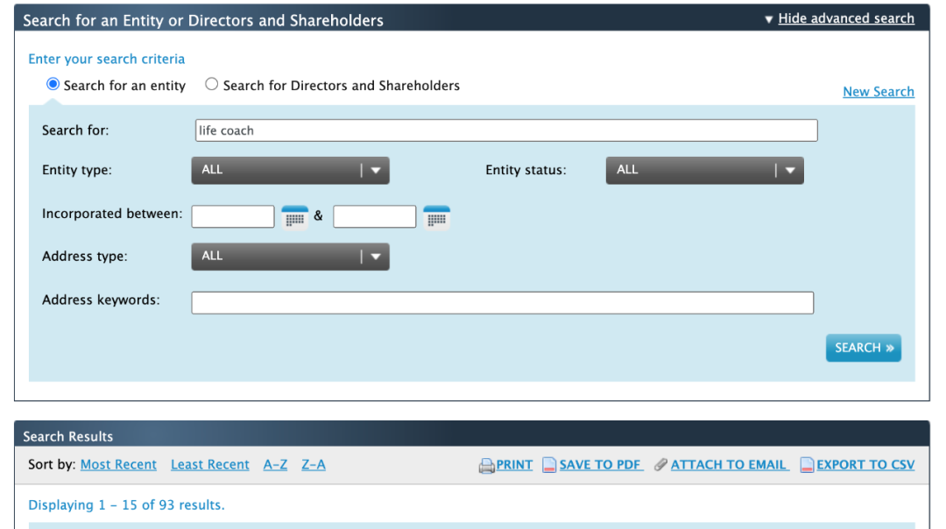Select the Search for an entity radio button
Viewport: 946px width, 529px height.
click(53, 84)
